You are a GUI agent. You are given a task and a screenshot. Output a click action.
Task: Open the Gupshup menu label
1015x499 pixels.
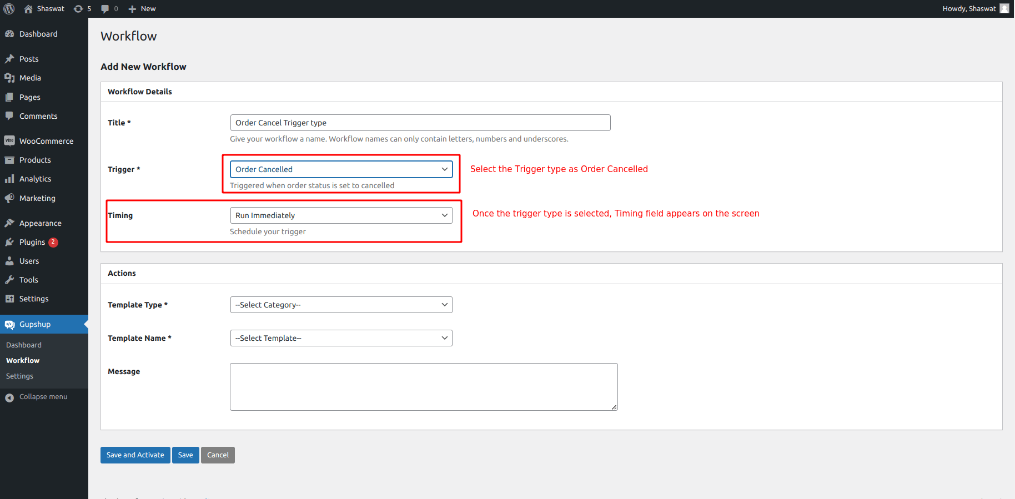pos(35,324)
